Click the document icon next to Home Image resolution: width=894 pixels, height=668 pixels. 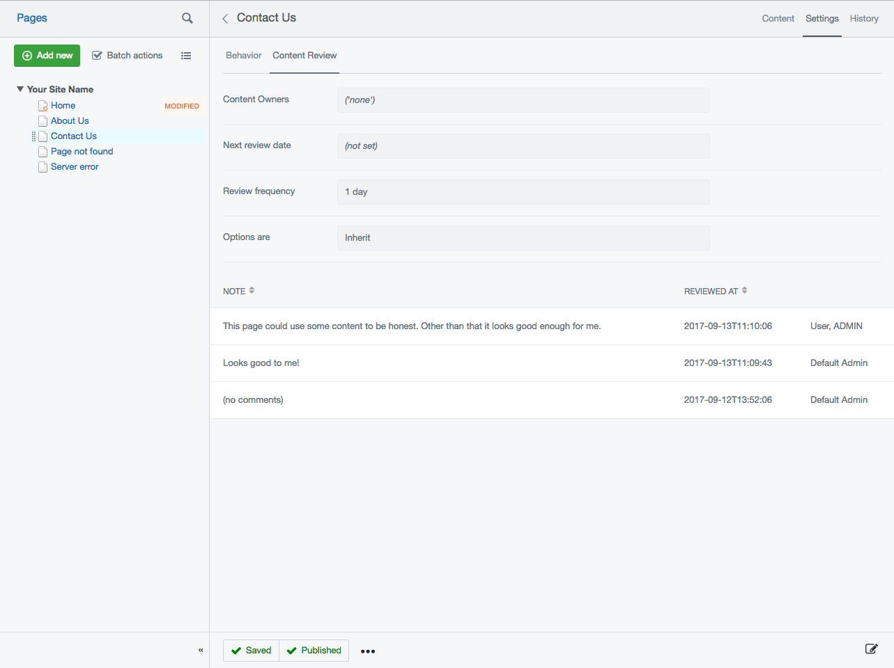[x=43, y=105]
